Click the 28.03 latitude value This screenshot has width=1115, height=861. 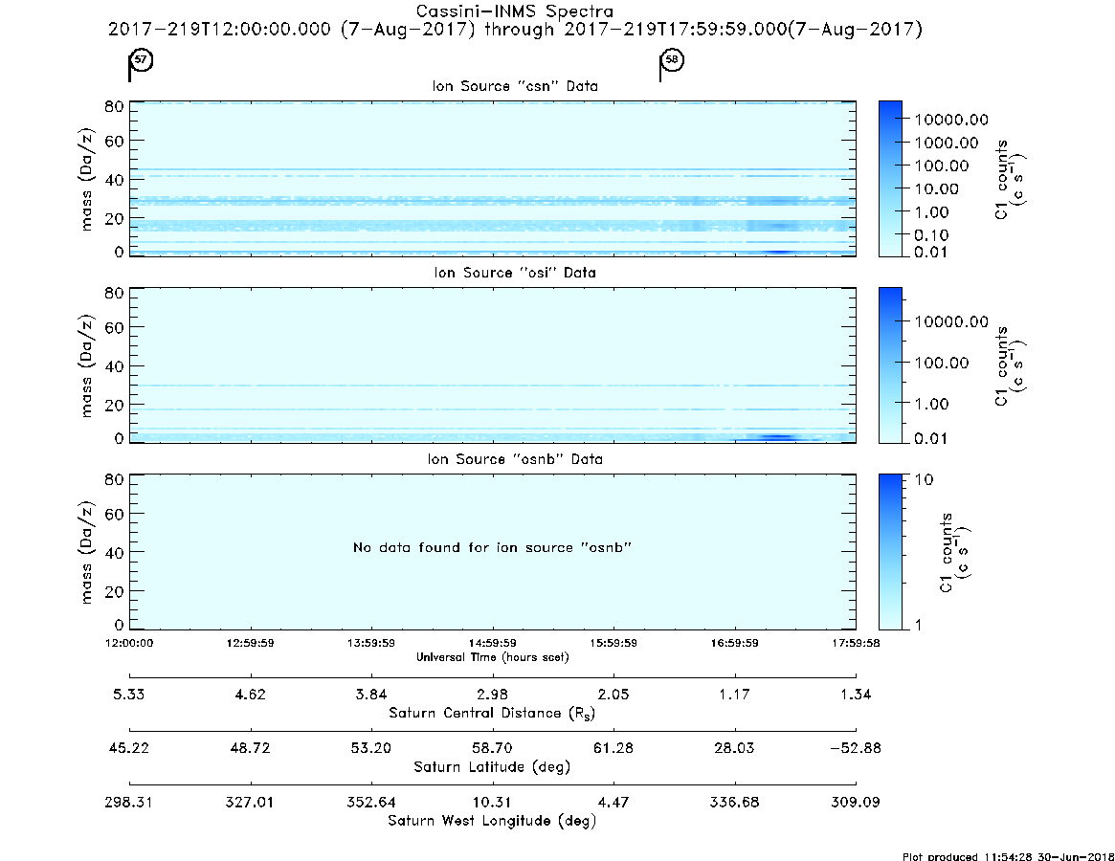pos(734,748)
